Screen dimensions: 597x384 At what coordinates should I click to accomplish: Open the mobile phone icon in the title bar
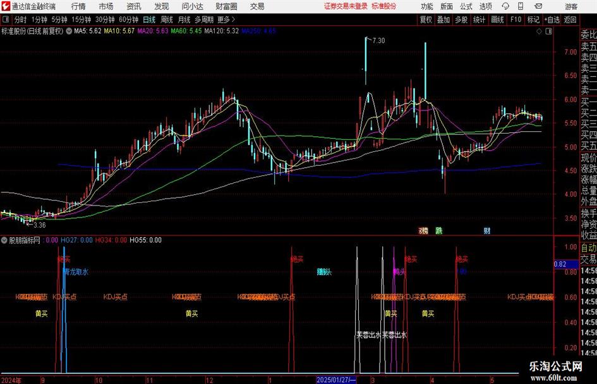pos(521,6)
